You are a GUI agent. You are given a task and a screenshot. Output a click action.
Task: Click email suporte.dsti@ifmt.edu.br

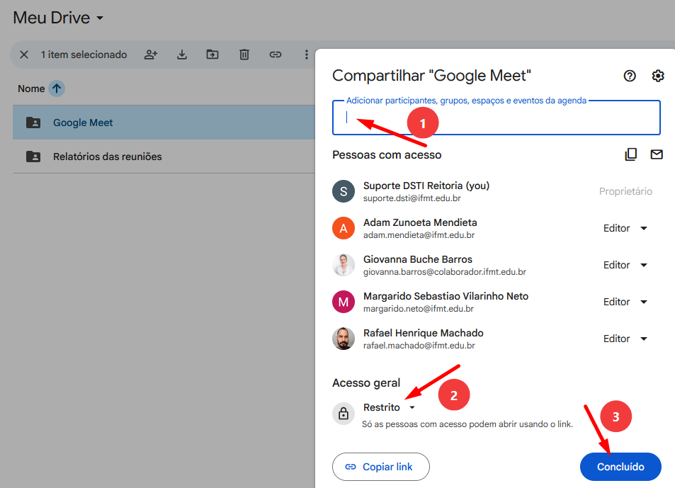coord(412,198)
